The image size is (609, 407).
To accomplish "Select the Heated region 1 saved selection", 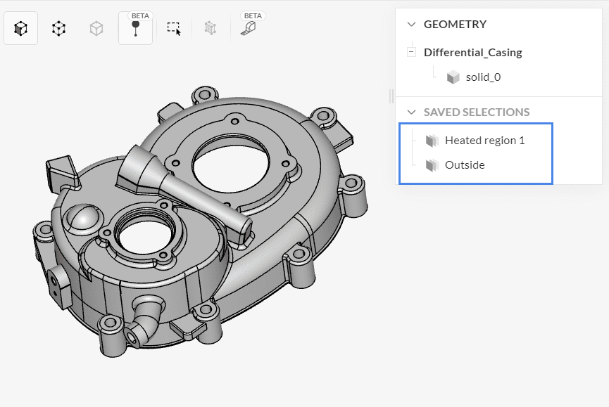I will (484, 141).
